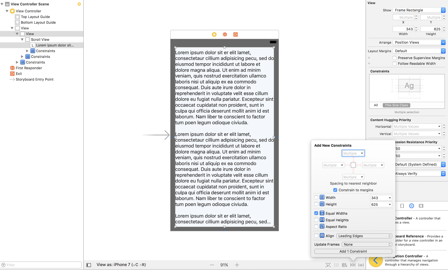Open the Object library tab
The image size is (448, 270).
[x=412, y=206]
